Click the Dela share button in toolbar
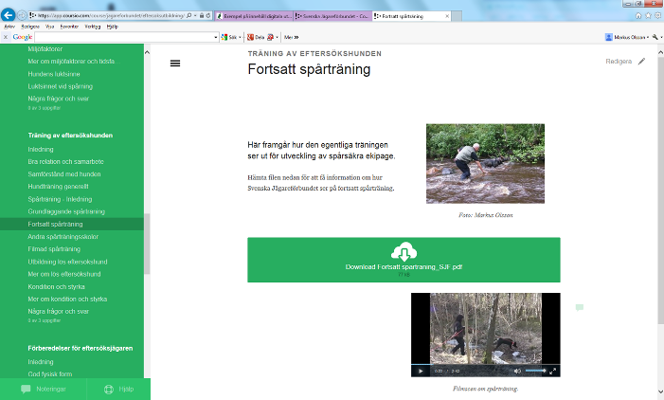The image size is (664, 400). click(x=256, y=37)
